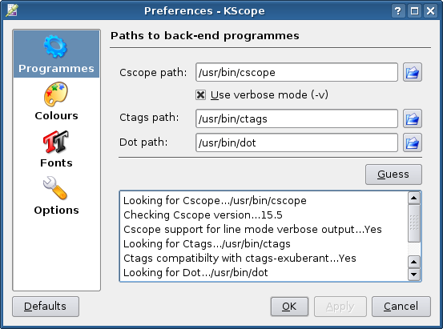Open the Colours palette section

point(55,94)
